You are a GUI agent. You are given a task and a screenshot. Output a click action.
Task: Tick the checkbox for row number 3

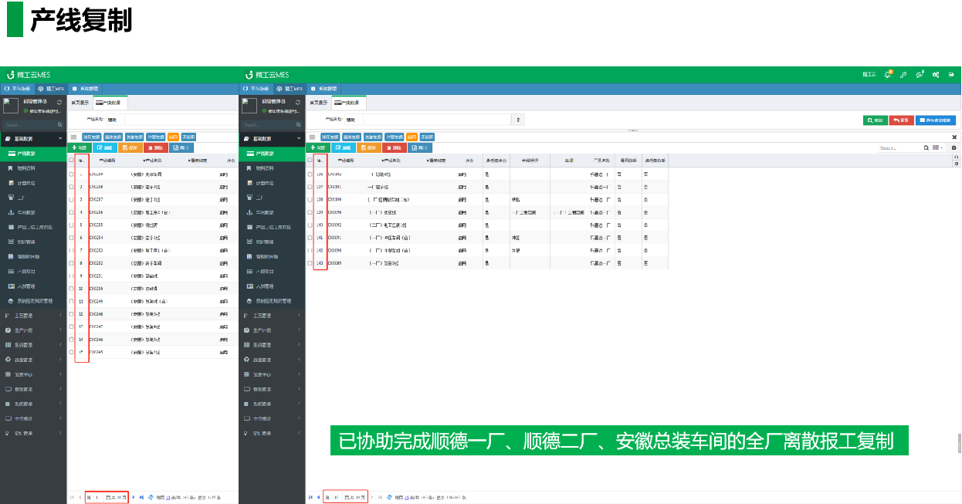71,200
